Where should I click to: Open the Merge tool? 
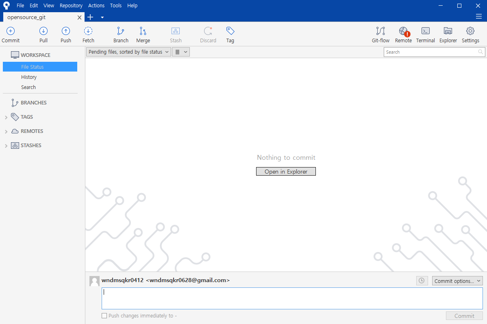[x=143, y=31]
